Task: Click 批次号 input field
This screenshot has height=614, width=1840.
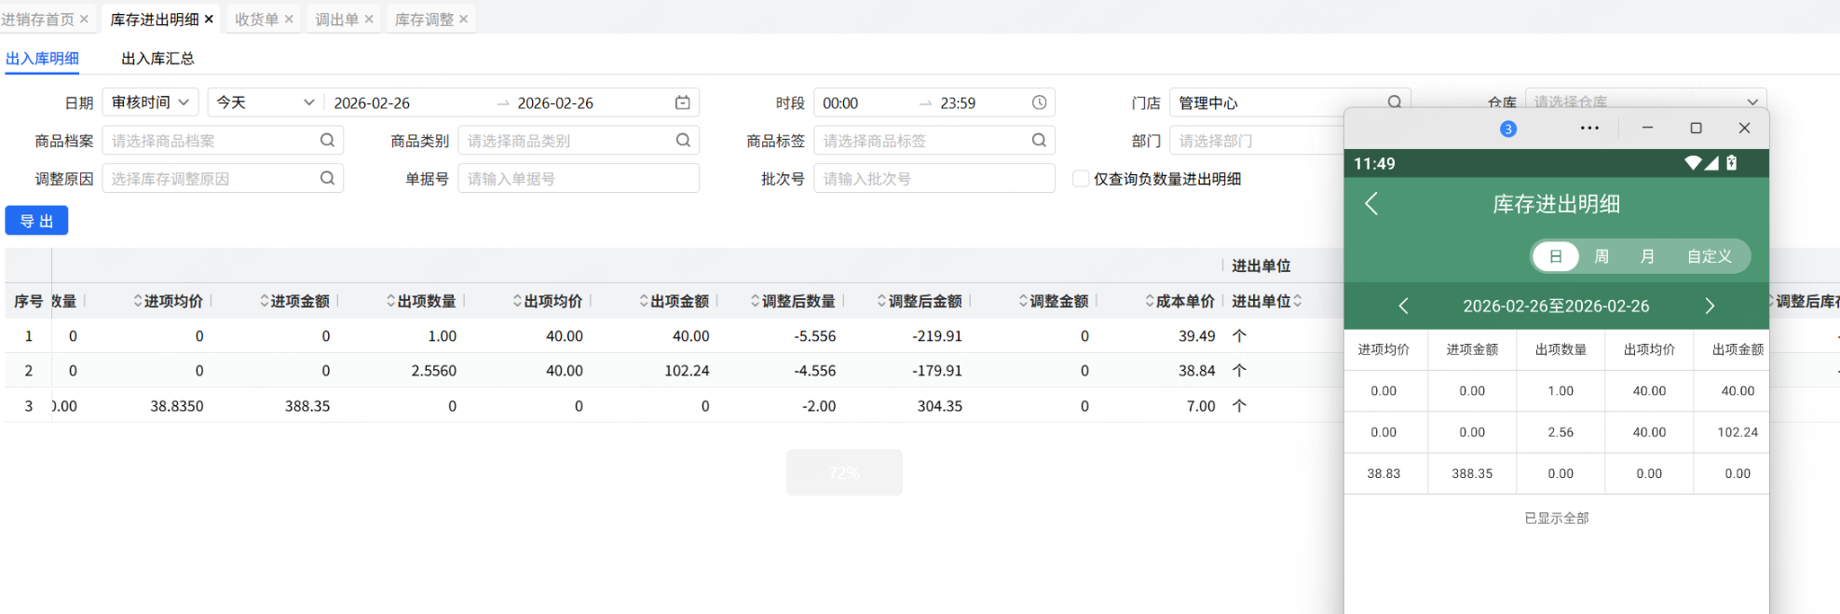Action: [934, 178]
